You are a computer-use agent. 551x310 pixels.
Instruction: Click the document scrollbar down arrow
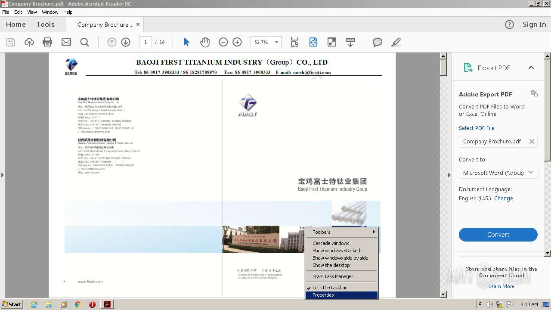tap(443, 294)
